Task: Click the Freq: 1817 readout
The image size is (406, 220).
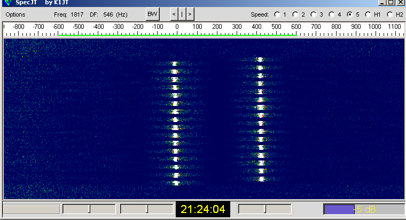Action: tap(68, 14)
